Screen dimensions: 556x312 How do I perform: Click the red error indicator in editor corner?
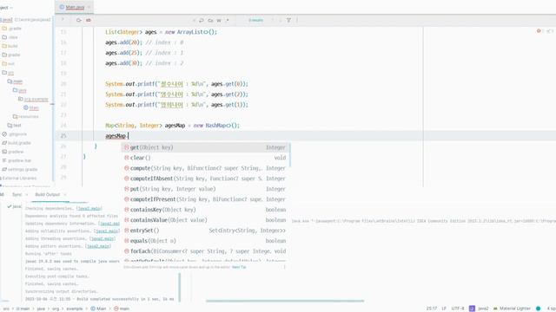(x=539, y=31)
